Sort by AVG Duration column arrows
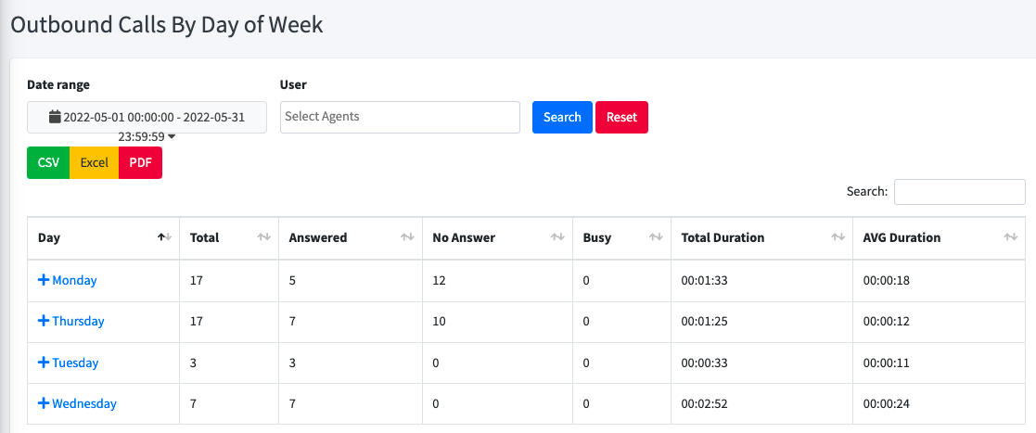 pyautogui.click(x=1010, y=237)
